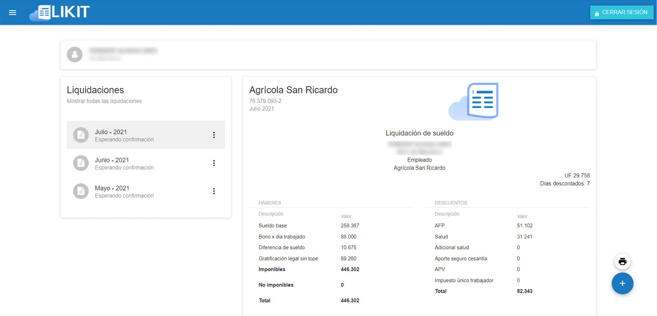Click the No imponibles row label
The height and width of the screenshot is (316, 657).
click(276, 285)
